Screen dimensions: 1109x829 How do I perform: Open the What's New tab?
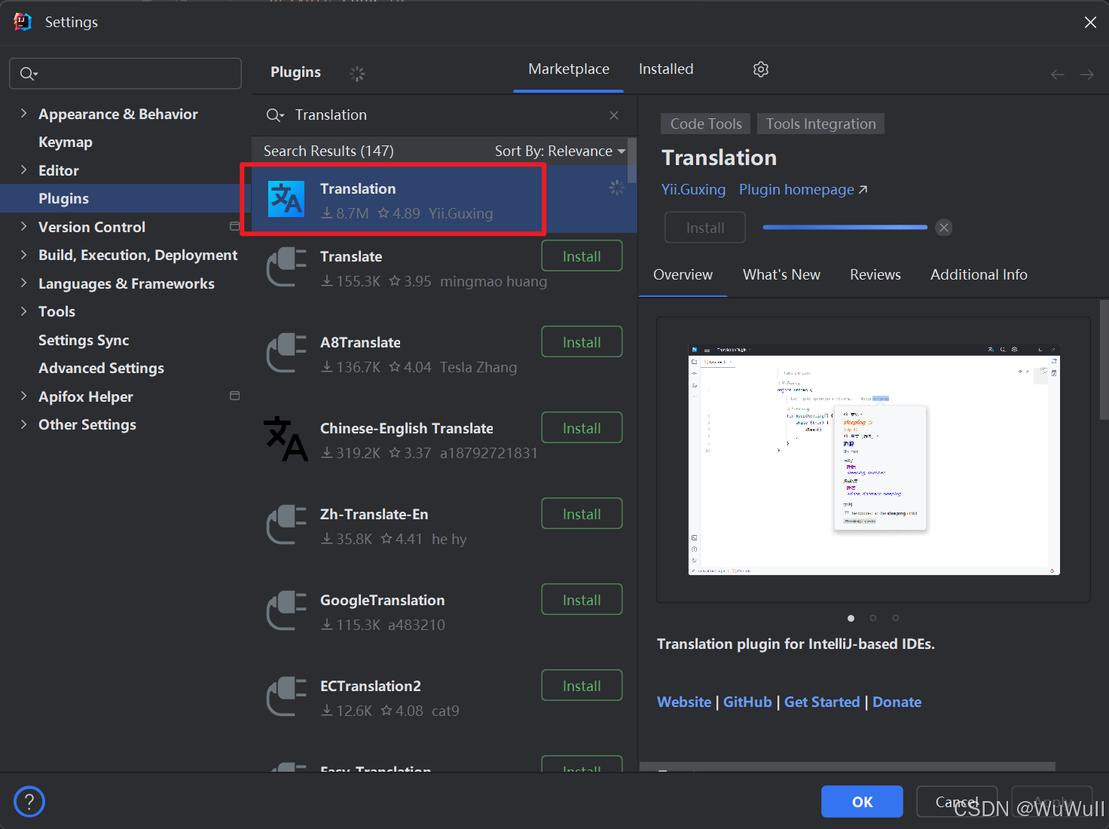click(781, 275)
